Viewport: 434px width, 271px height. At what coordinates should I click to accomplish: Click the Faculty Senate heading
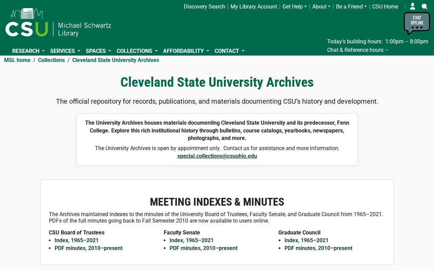coord(182,232)
